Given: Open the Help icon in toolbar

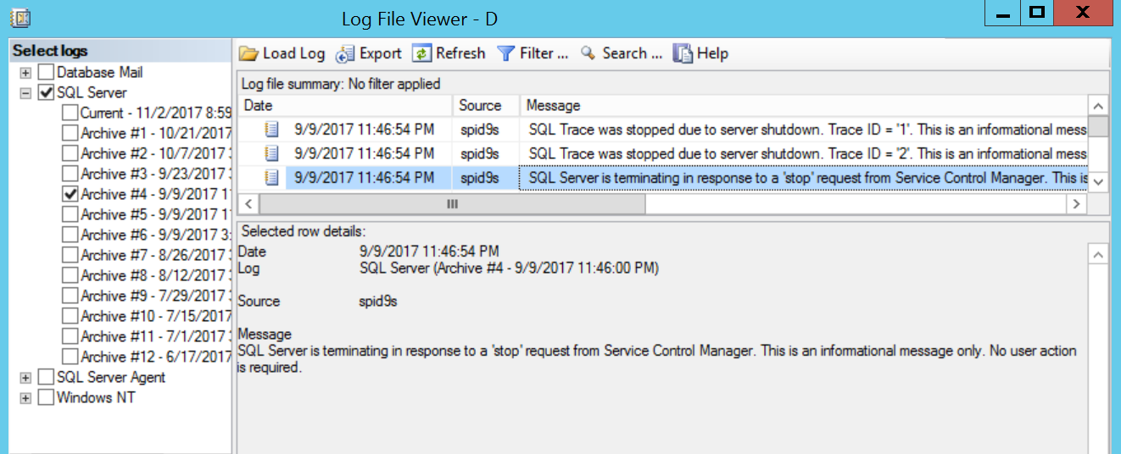Looking at the screenshot, I should click(683, 53).
